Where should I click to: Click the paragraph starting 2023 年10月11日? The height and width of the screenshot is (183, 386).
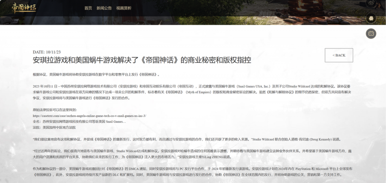pyautogui.click(x=192, y=92)
